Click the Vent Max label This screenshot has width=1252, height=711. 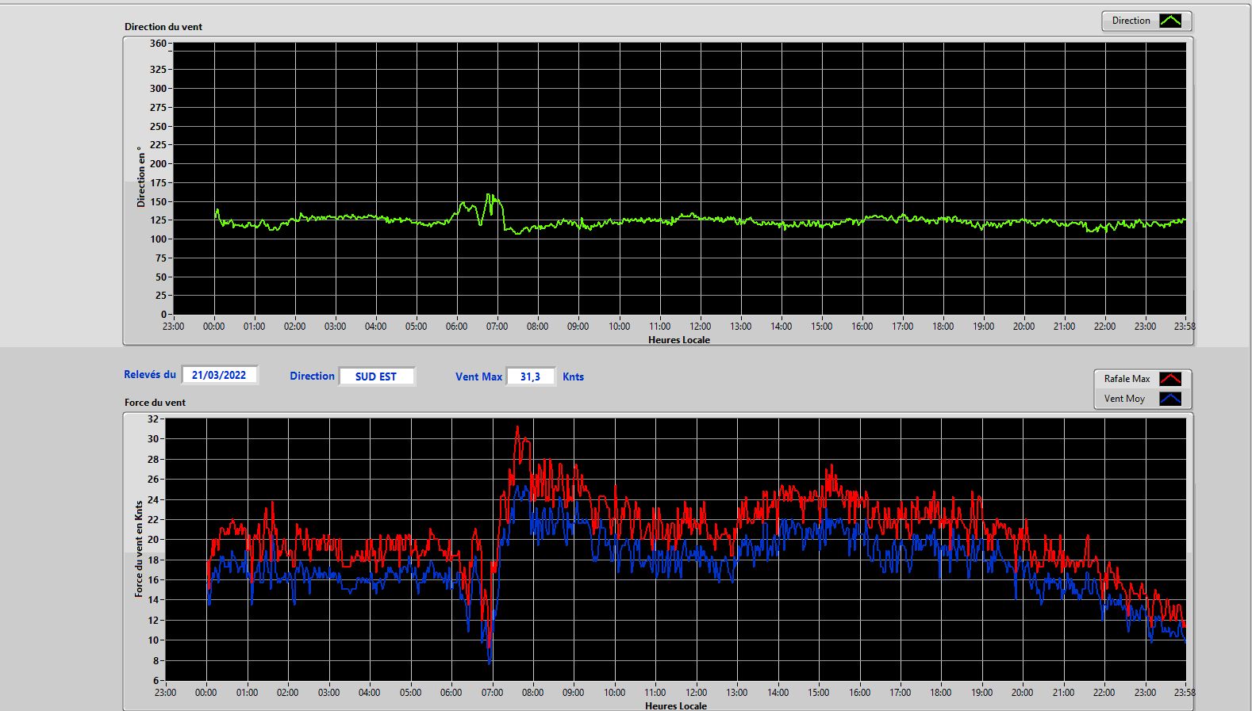tap(478, 377)
